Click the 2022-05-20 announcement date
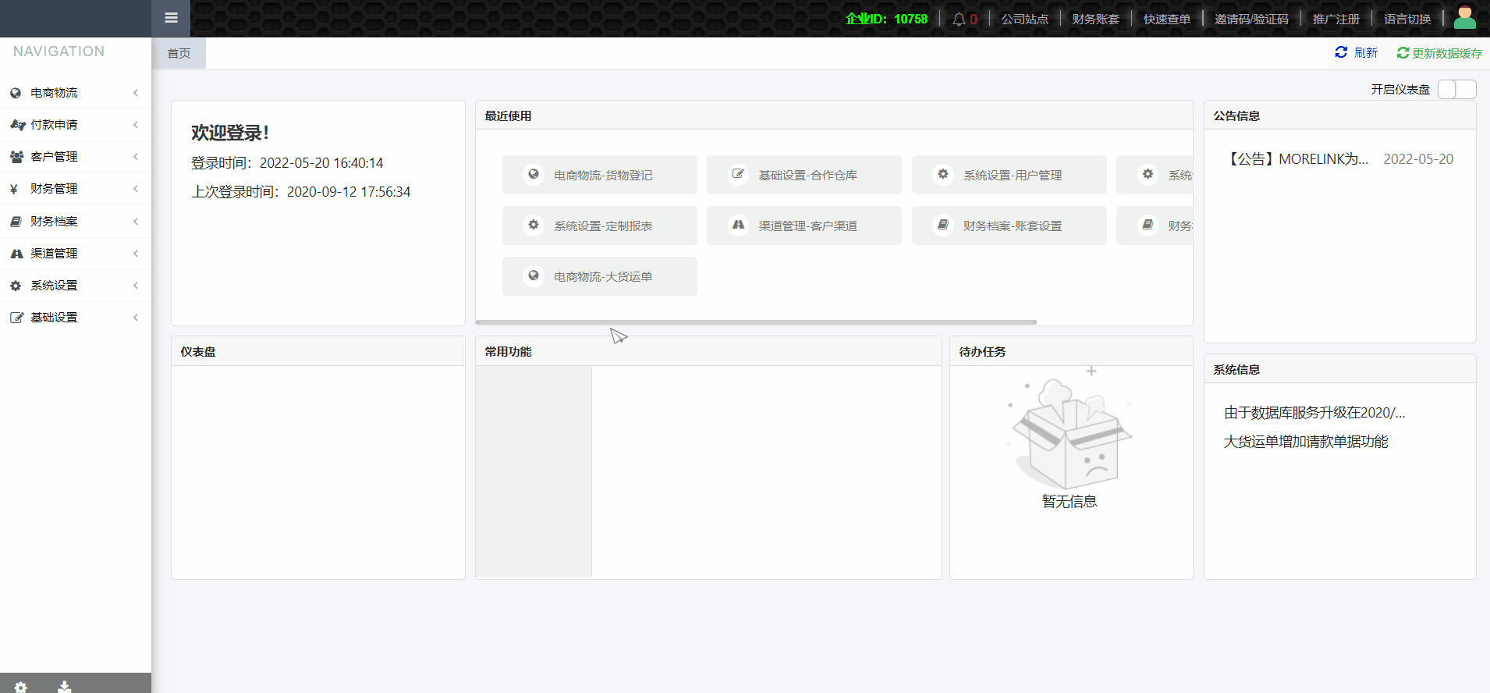Image resolution: width=1490 pixels, height=693 pixels. (x=1418, y=159)
